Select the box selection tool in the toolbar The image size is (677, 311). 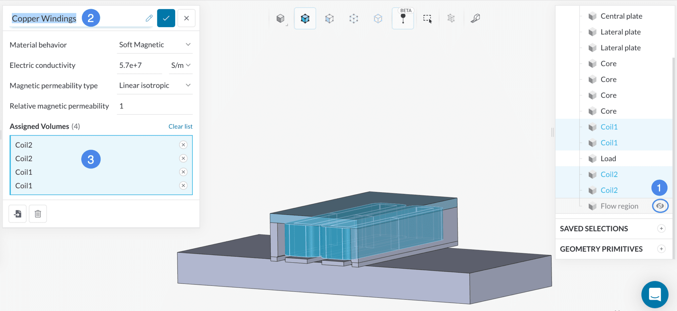427,19
